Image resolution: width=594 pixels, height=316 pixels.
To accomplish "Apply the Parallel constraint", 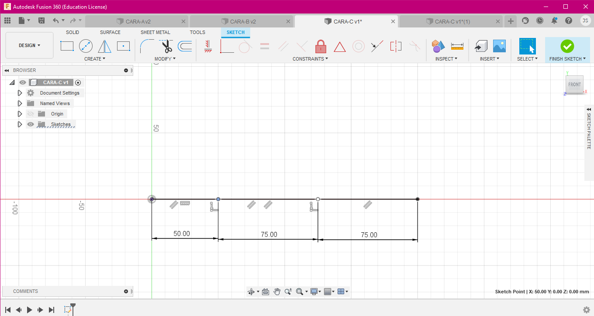I will (x=283, y=46).
